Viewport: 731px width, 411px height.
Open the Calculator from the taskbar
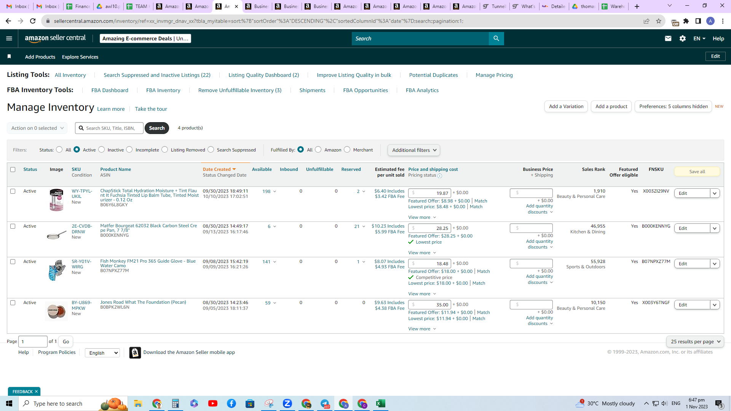(176, 403)
